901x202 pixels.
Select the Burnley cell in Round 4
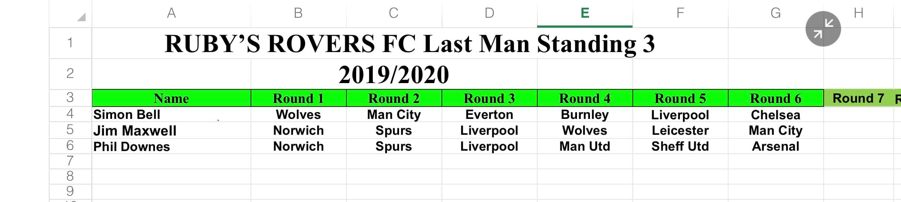click(585, 114)
